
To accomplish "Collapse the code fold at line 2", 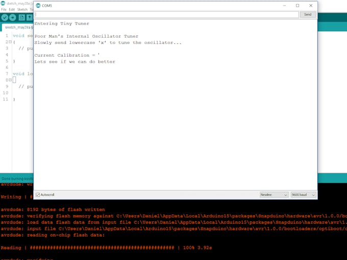I will click(x=10, y=42).
